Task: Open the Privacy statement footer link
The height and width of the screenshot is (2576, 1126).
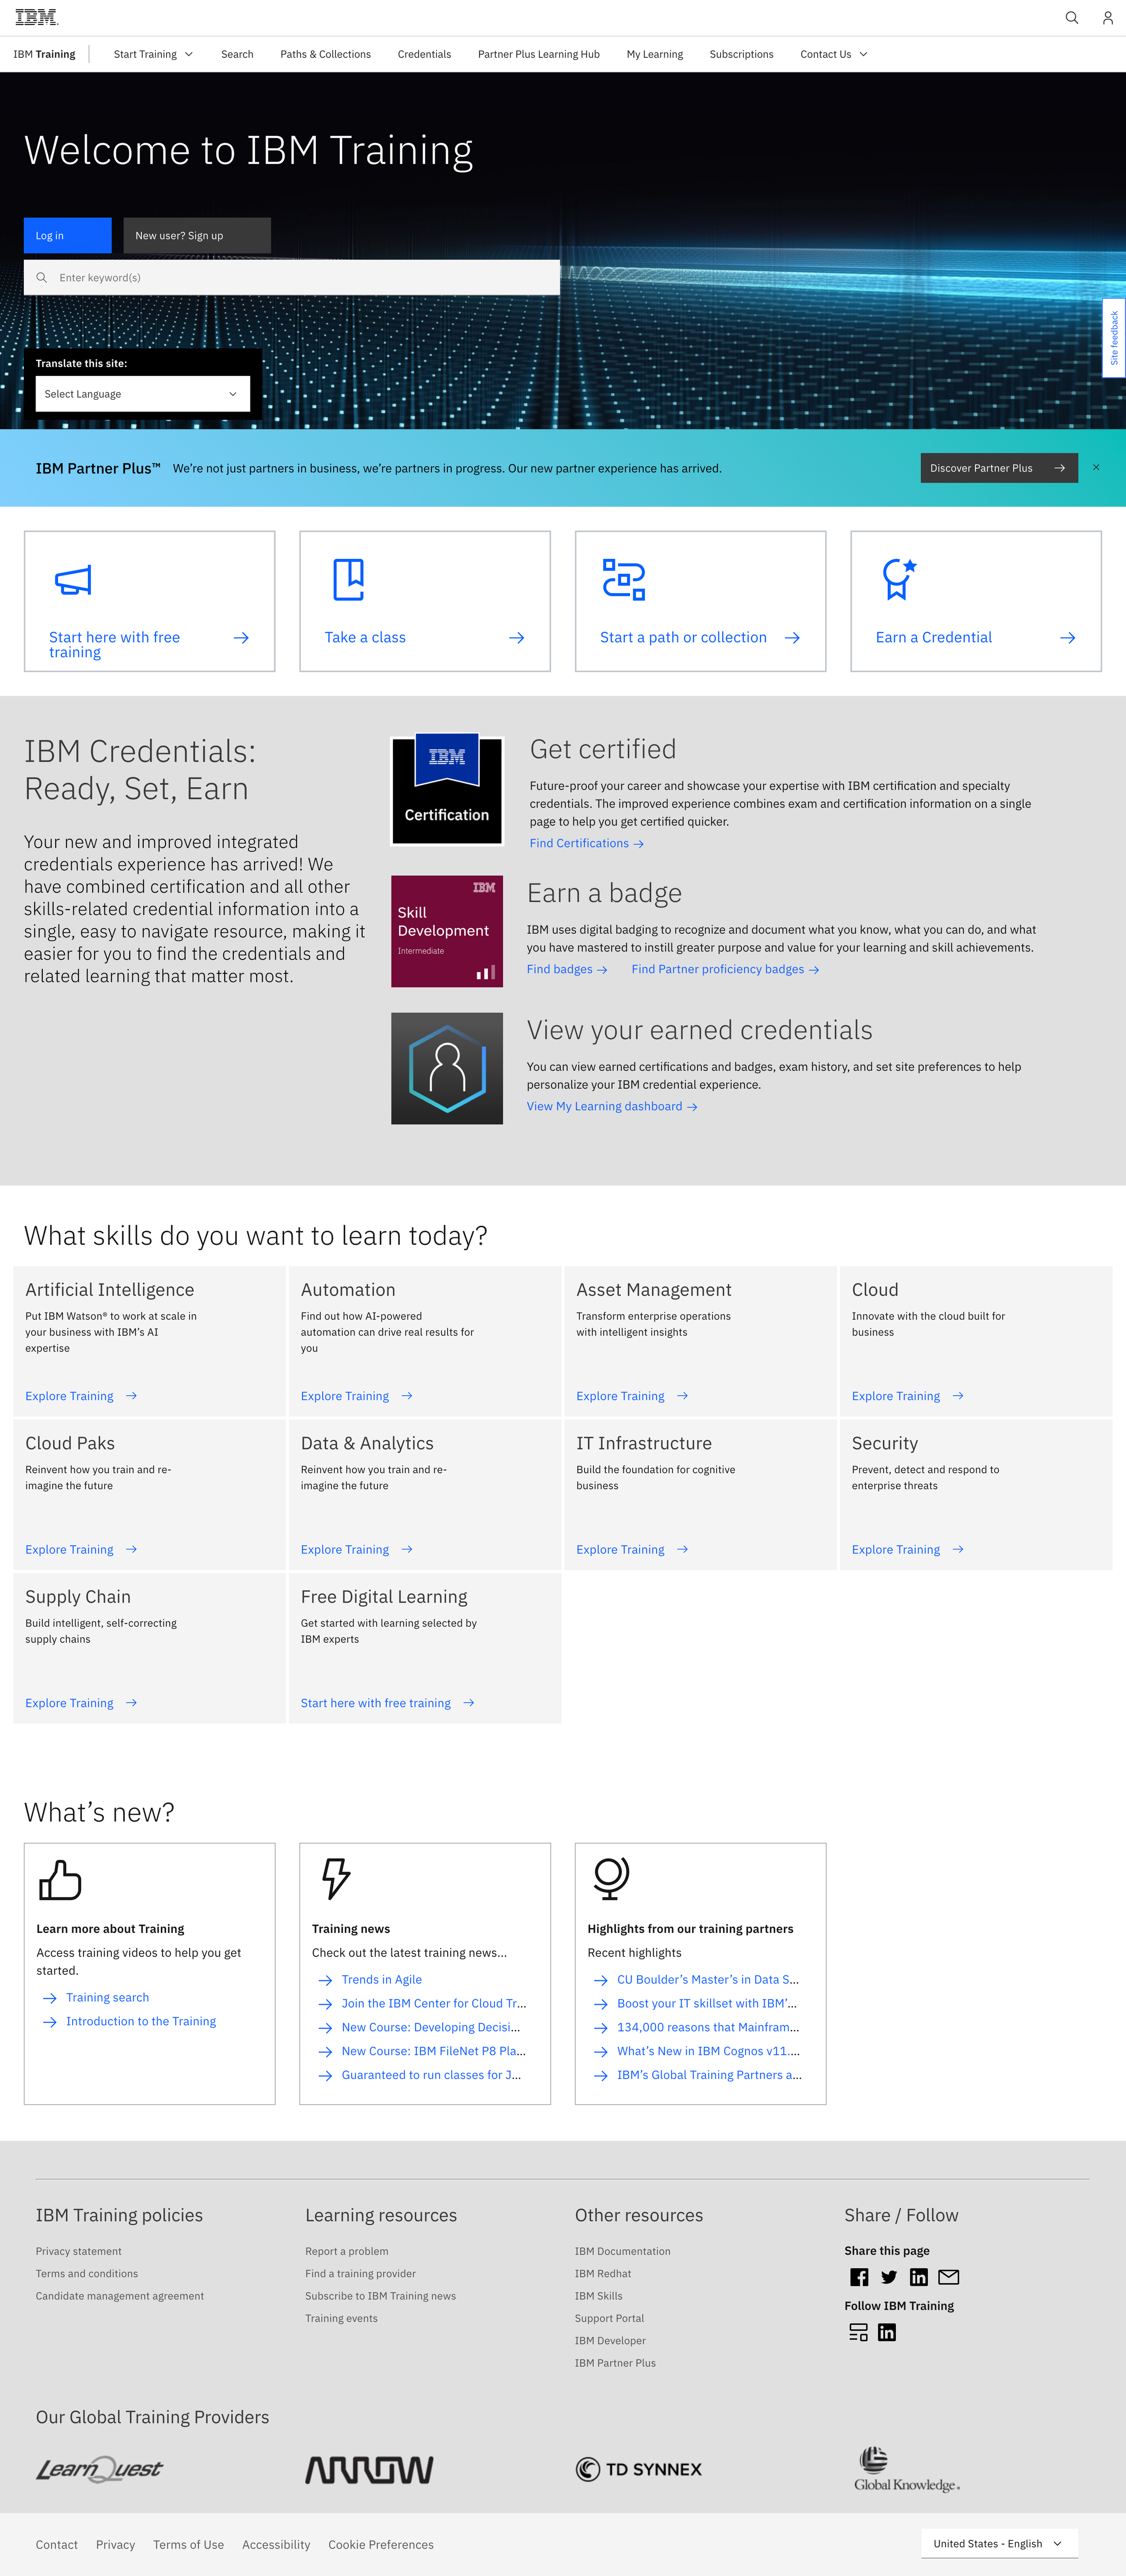Action: pyautogui.click(x=79, y=2251)
